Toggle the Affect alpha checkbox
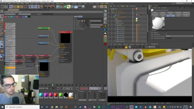194x109 pixels. 166,34
